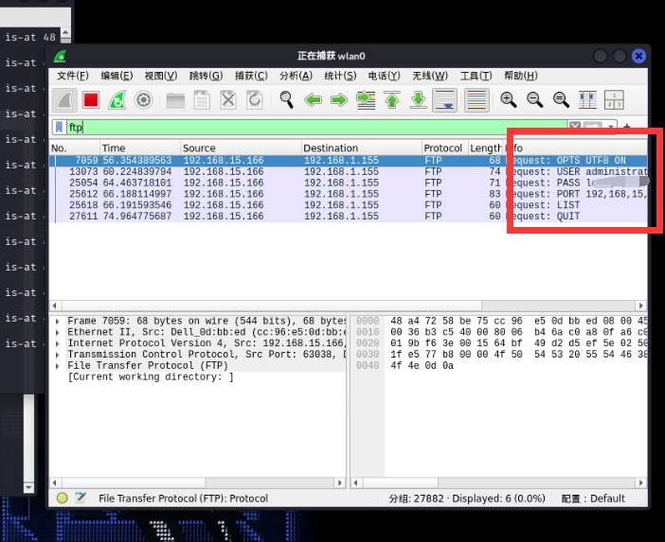Viewport: 665px width, 542px height.
Task: Open the 分析(A) menu
Action: tap(296, 76)
